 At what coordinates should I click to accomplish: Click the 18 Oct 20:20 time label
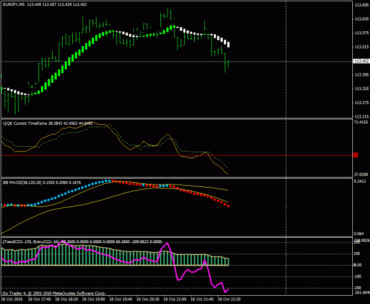tap(148, 299)
